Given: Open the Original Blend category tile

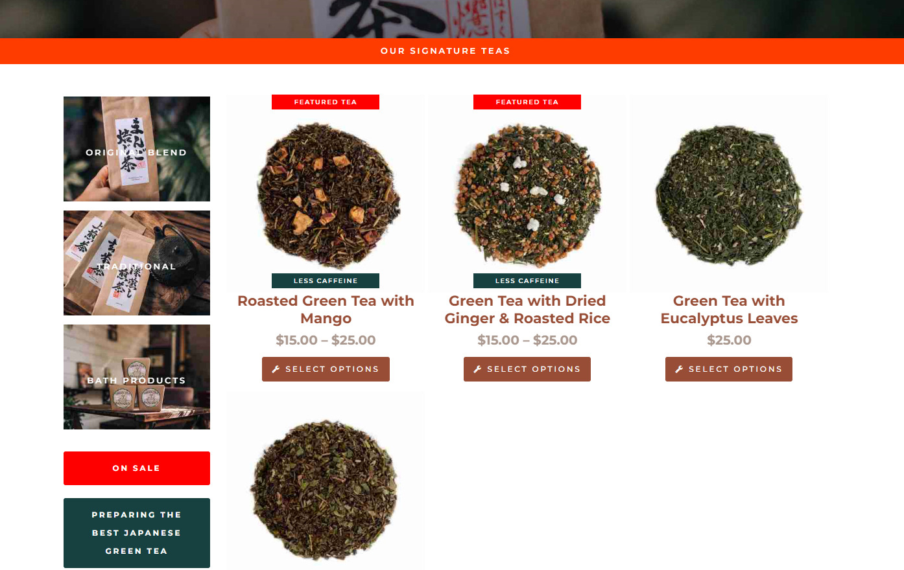Looking at the screenshot, I should tap(137, 149).
